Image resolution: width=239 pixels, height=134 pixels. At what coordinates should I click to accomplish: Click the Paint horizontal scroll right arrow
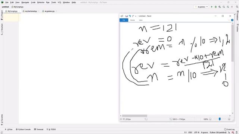coord(230,116)
